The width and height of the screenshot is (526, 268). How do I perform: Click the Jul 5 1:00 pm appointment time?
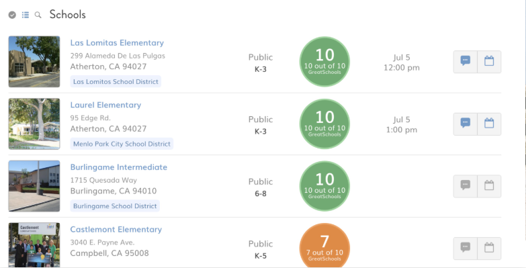[x=402, y=125]
